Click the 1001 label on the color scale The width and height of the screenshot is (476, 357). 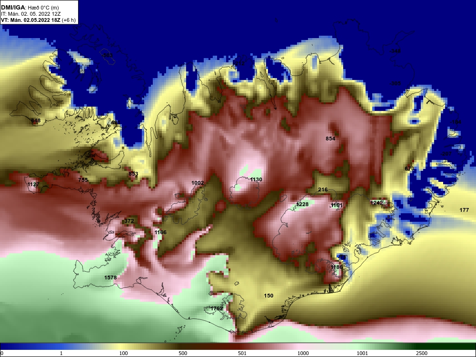coord(362,353)
